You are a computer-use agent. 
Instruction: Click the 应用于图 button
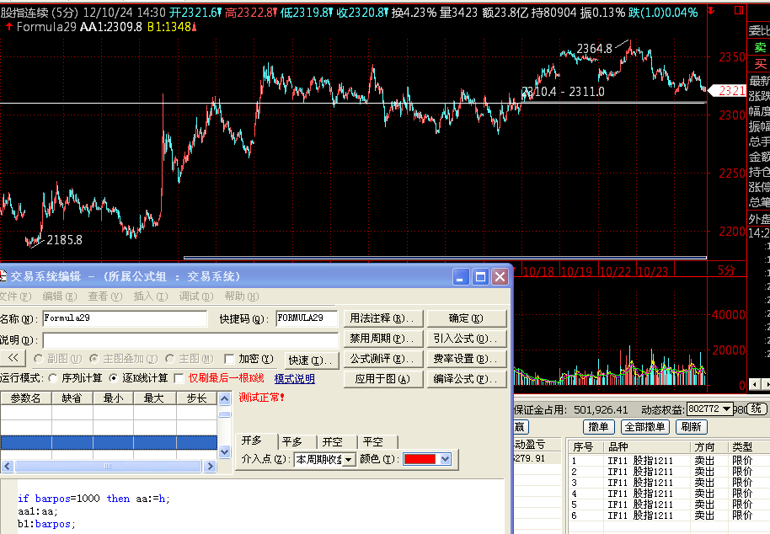[383, 379]
